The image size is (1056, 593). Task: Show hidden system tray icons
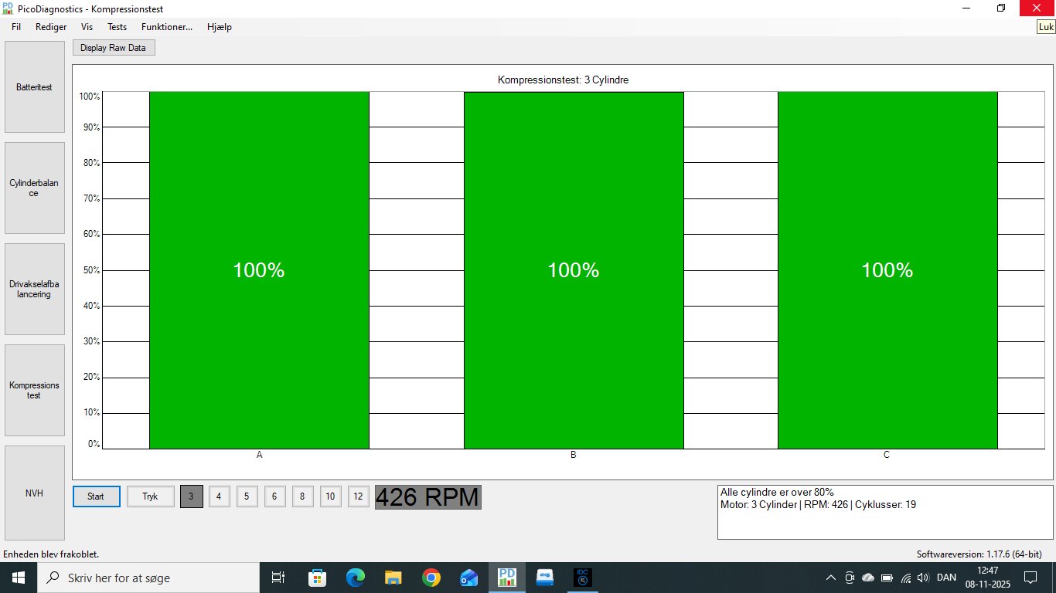pos(831,578)
